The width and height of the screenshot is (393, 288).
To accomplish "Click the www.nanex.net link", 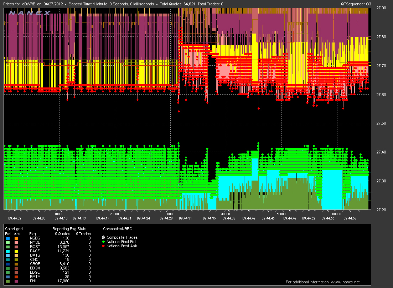I will point(346,282).
